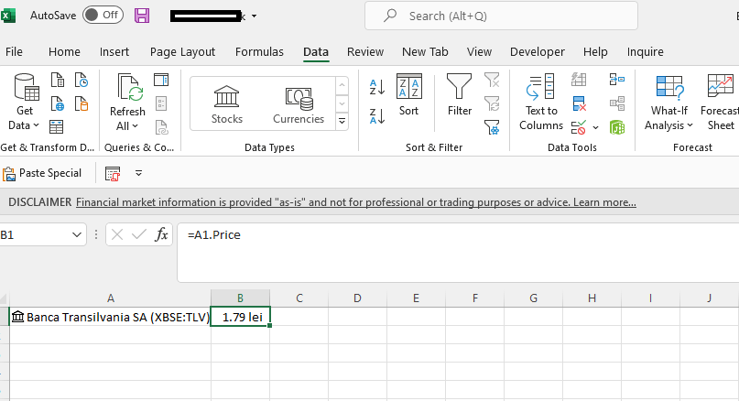Open Manage Data Model icon
Viewport: 739px width, 401px height.
pyautogui.click(x=617, y=127)
